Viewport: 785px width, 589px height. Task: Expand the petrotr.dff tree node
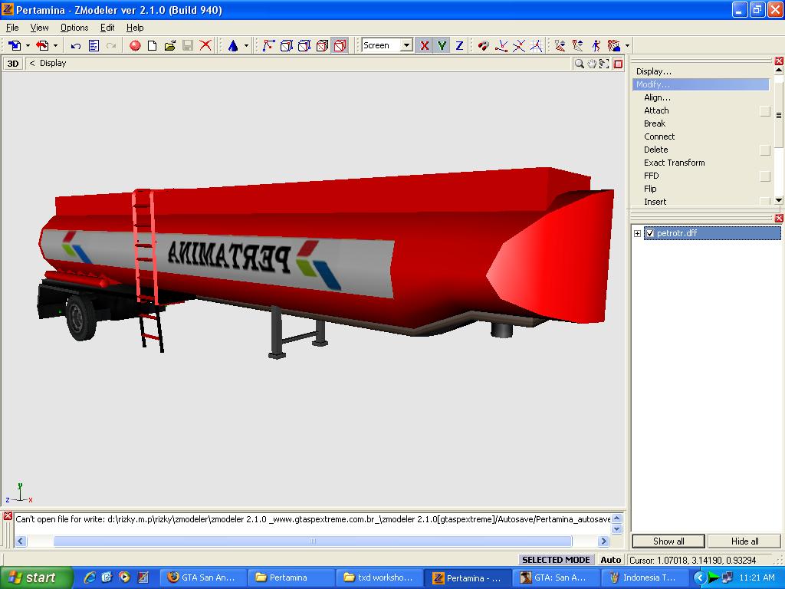637,233
